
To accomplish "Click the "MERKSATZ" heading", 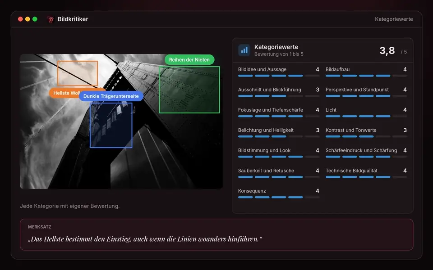I will pos(40,227).
